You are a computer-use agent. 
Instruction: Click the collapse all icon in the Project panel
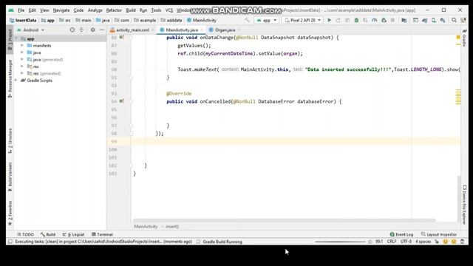81,30
